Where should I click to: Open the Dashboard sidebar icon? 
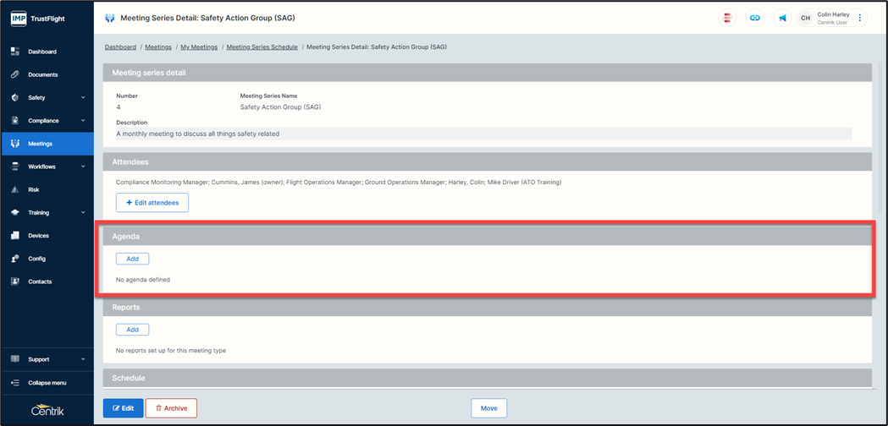point(15,52)
